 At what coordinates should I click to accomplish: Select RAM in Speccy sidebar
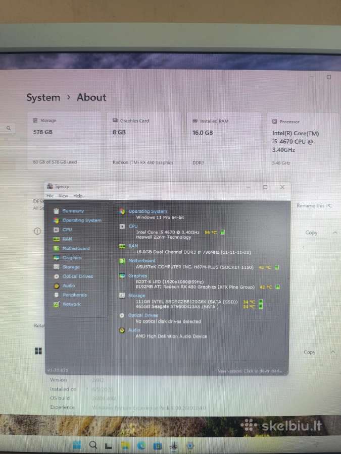pos(67,239)
